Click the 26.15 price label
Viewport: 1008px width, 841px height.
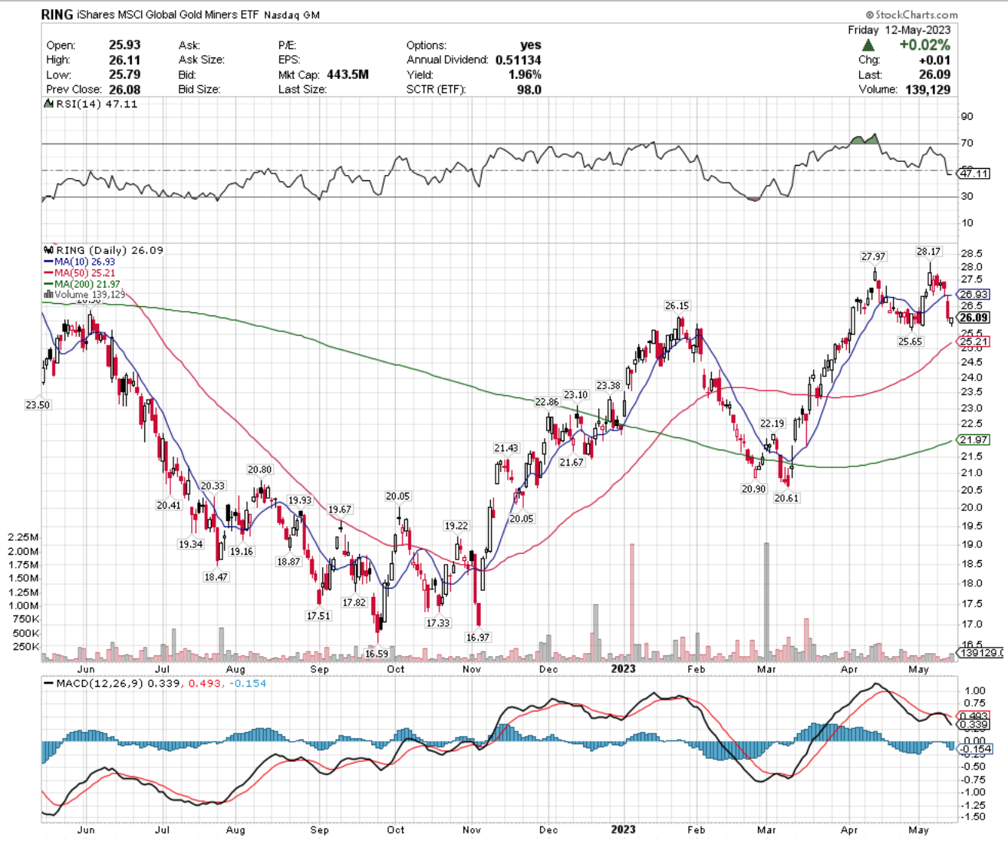pyautogui.click(x=677, y=305)
